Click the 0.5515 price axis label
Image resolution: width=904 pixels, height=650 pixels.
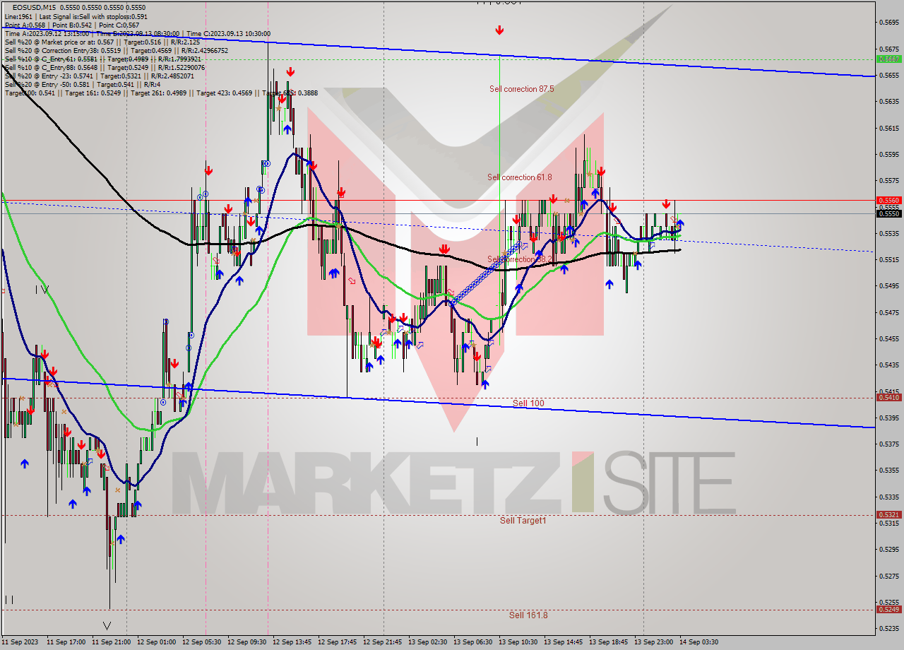pos(888,259)
